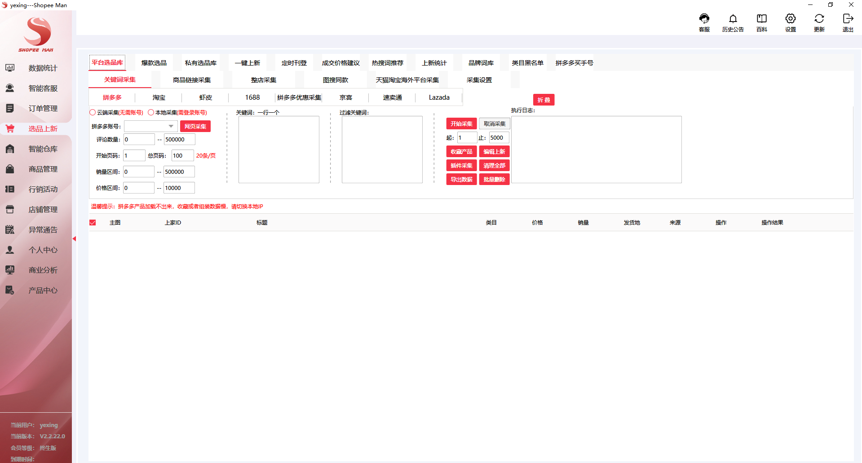Select 云端采集 radio option
The width and height of the screenshot is (862, 463).
[x=93, y=112]
